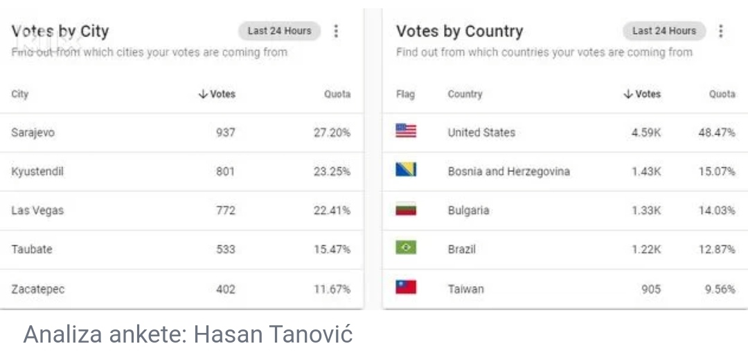Select the Sarajevo row

[181, 133]
